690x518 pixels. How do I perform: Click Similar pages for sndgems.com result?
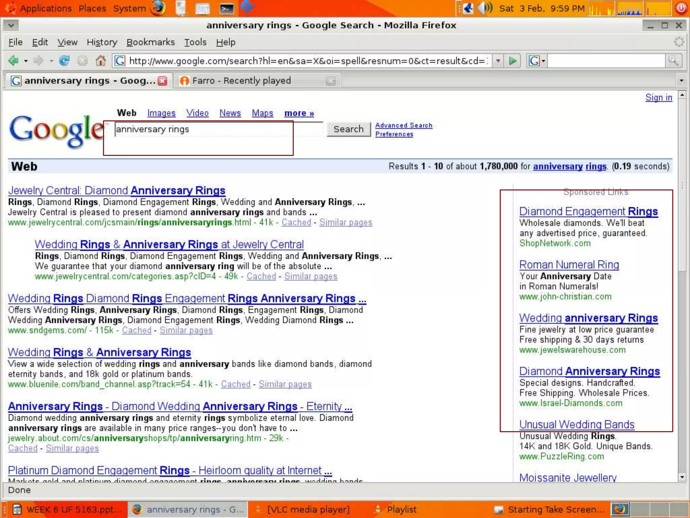pyautogui.click(x=186, y=330)
